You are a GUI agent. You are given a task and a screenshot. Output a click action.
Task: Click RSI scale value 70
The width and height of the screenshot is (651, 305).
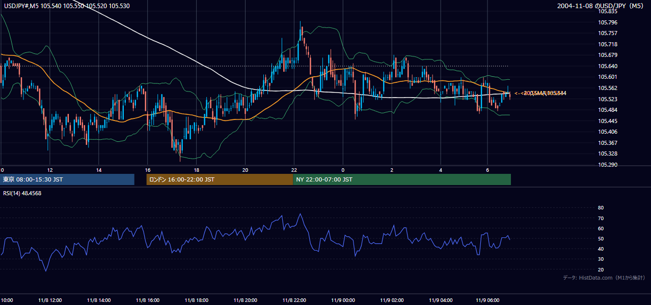[x=601, y=218]
